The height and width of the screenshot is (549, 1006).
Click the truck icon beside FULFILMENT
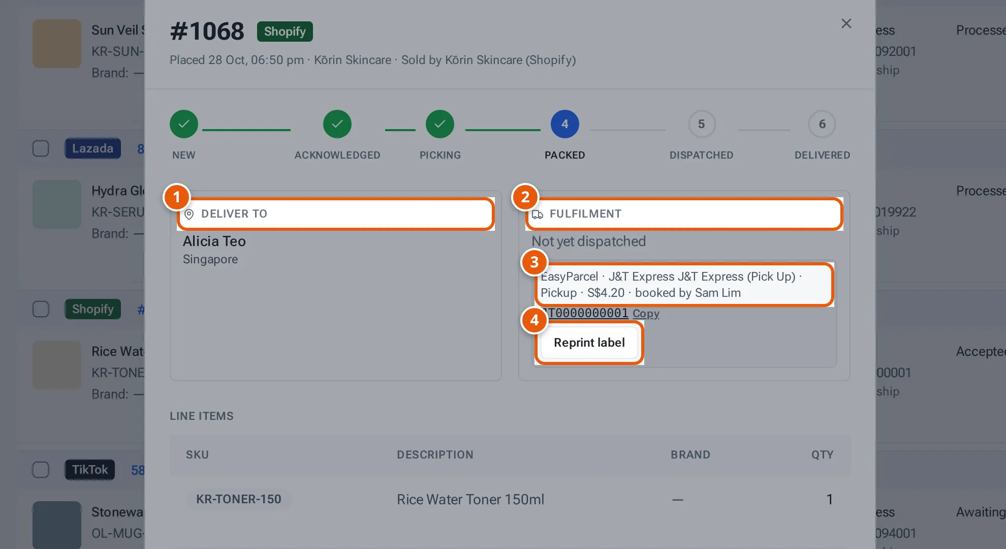(x=538, y=215)
